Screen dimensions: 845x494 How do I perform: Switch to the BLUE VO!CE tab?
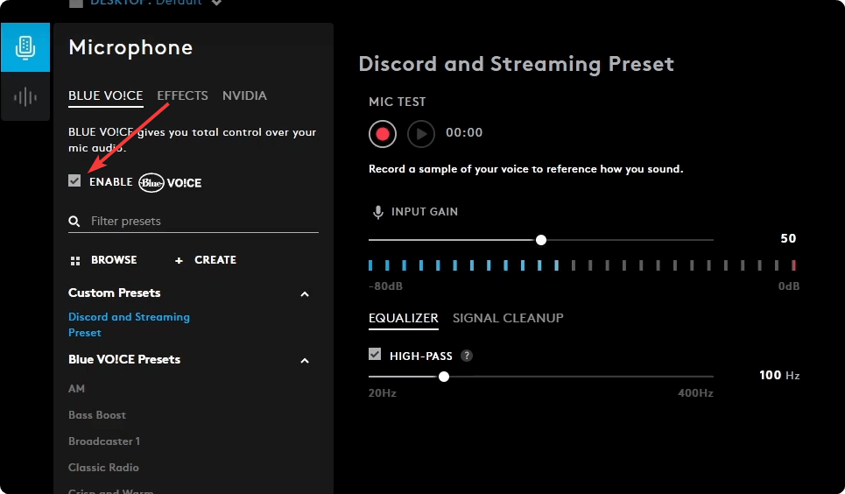point(106,95)
